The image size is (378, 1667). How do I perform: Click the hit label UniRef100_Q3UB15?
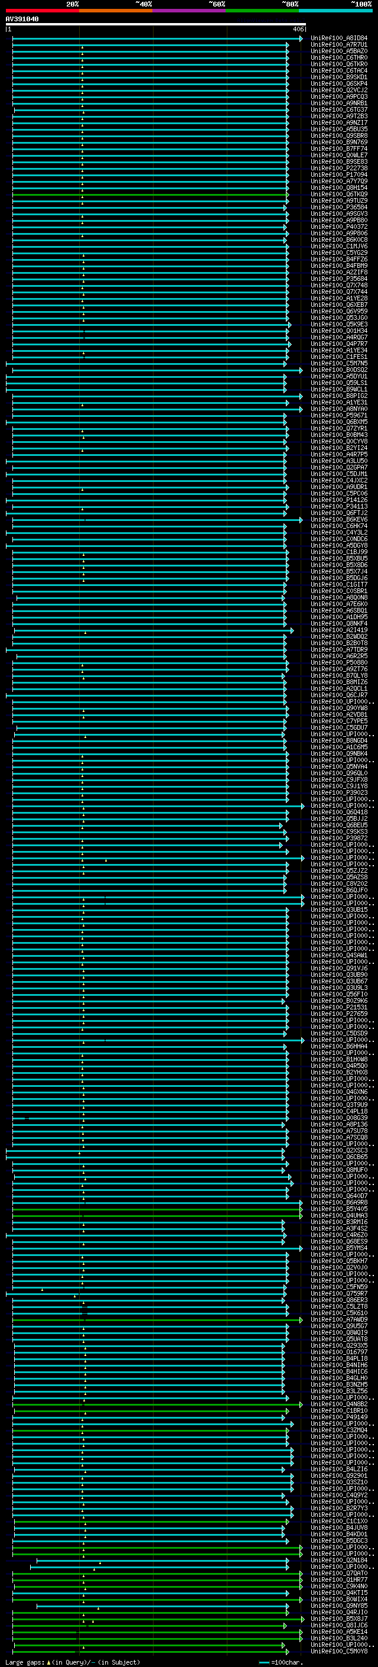tap(339, 910)
